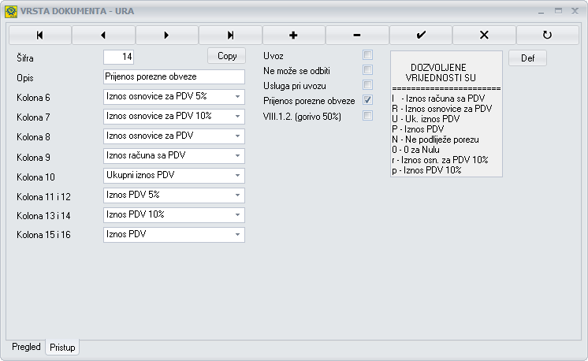
Task: Refresh data with the reload icon
Action: (547, 35)
